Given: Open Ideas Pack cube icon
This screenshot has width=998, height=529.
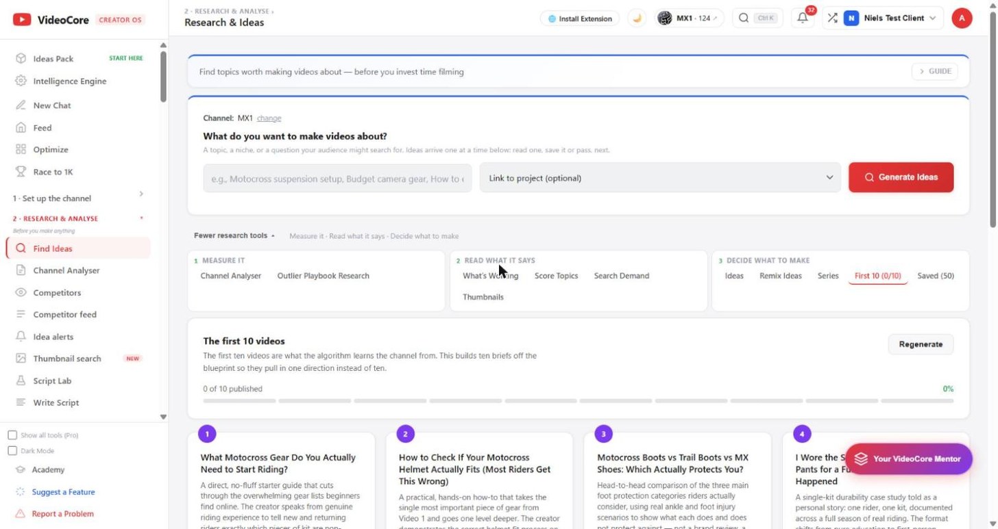Looking at the screenshot, I should pyautogui.click(x=21, y=59).
